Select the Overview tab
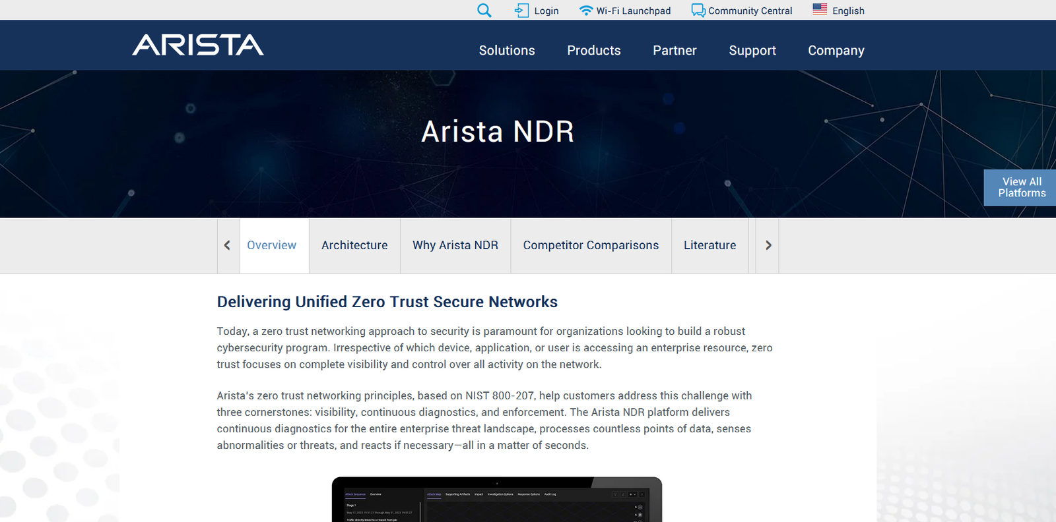Viewport: 1056px width, 522px height. 274,245
